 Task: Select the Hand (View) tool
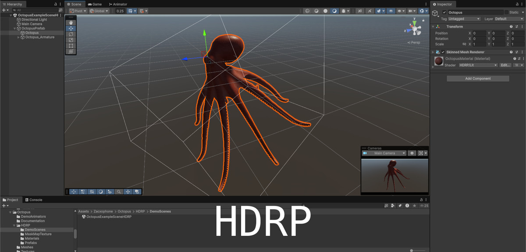pyautogui.click(x=71, y=22)
